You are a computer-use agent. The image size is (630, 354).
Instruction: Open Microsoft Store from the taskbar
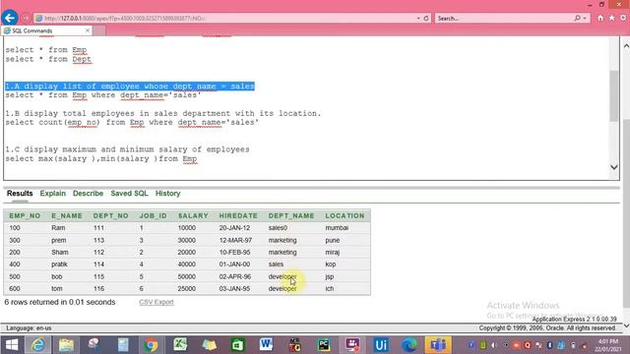(x=237, y=345)
